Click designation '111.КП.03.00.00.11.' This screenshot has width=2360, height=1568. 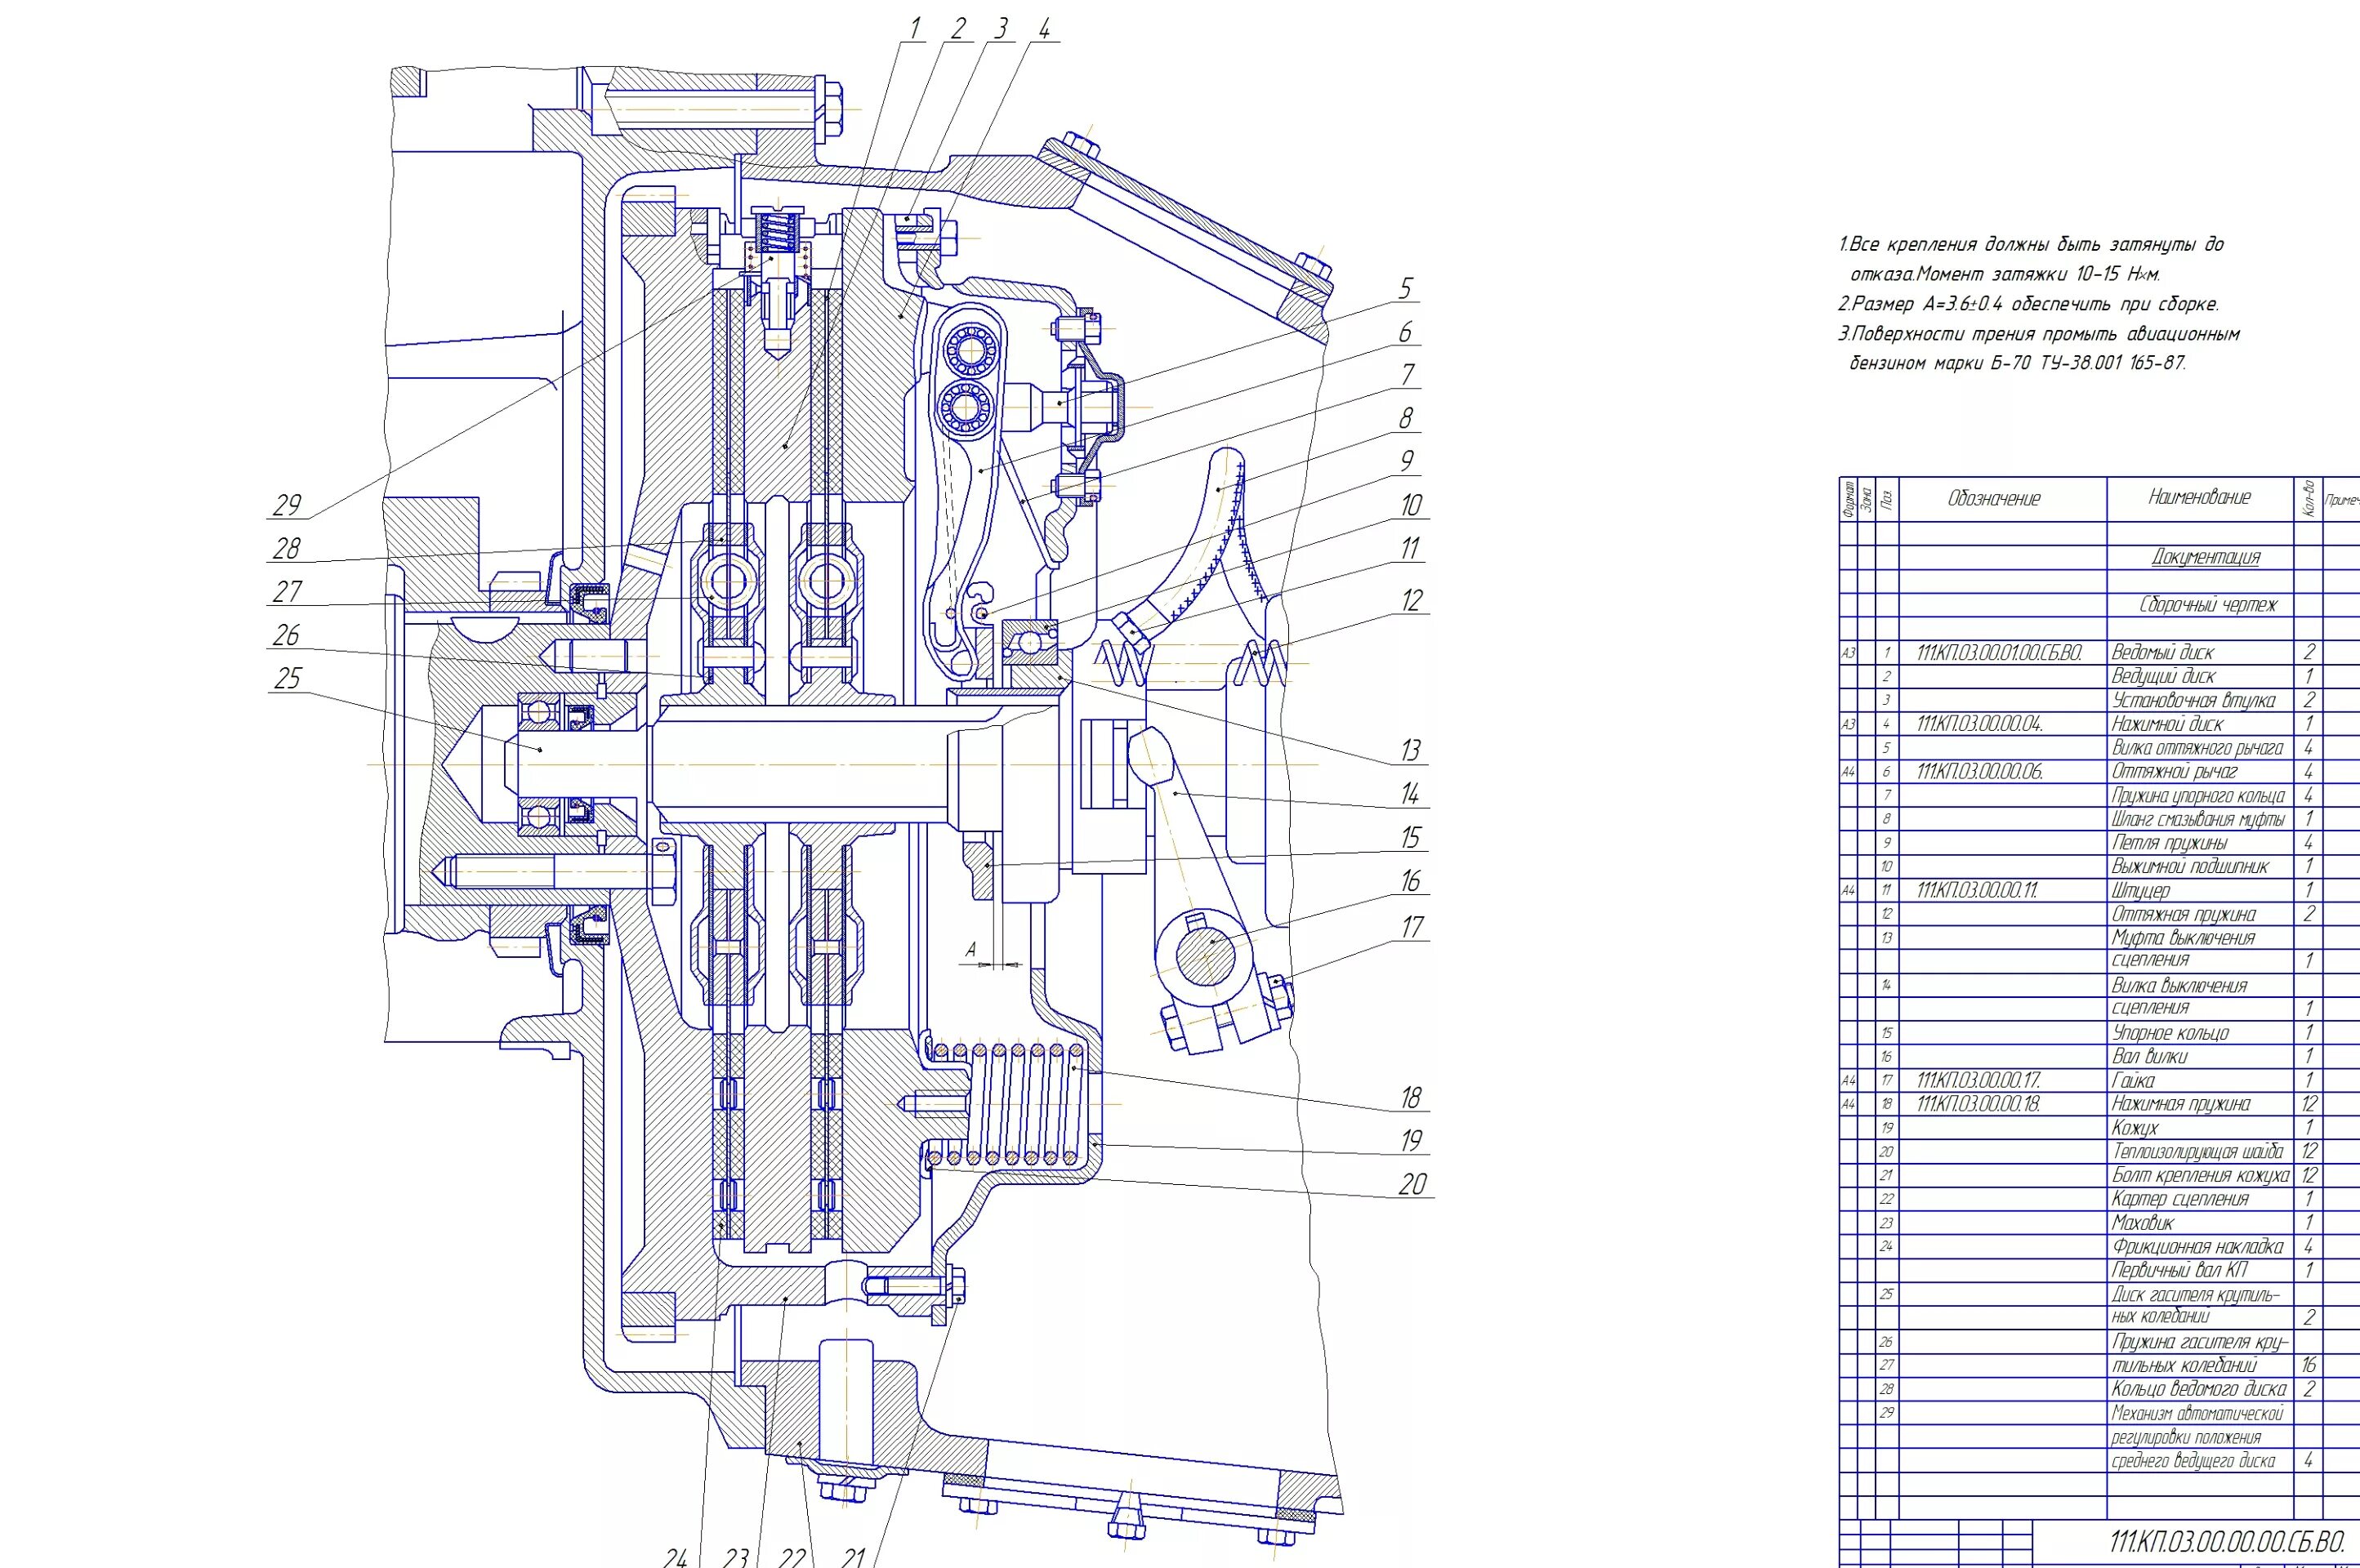(x=1978, y=890)
